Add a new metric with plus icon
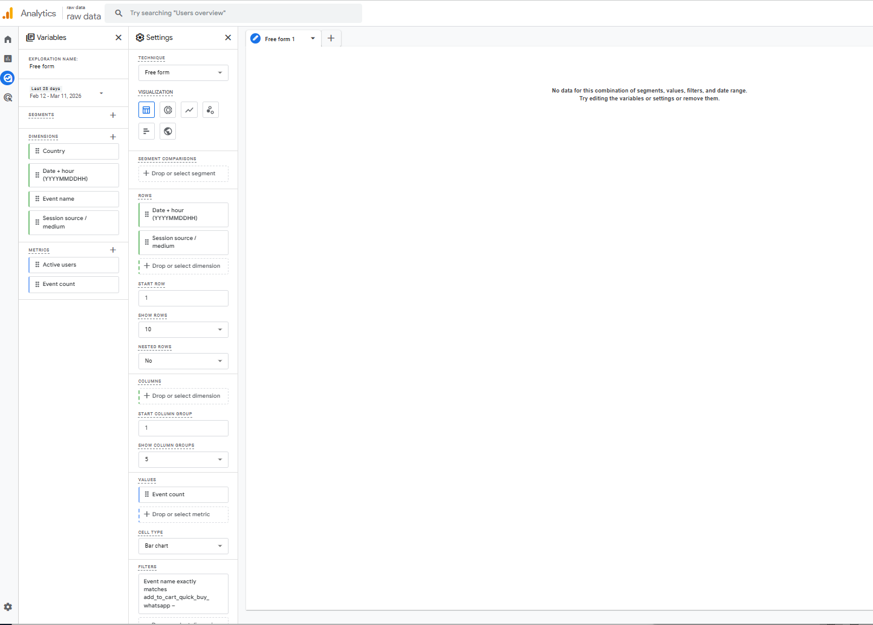 [113, 250]
